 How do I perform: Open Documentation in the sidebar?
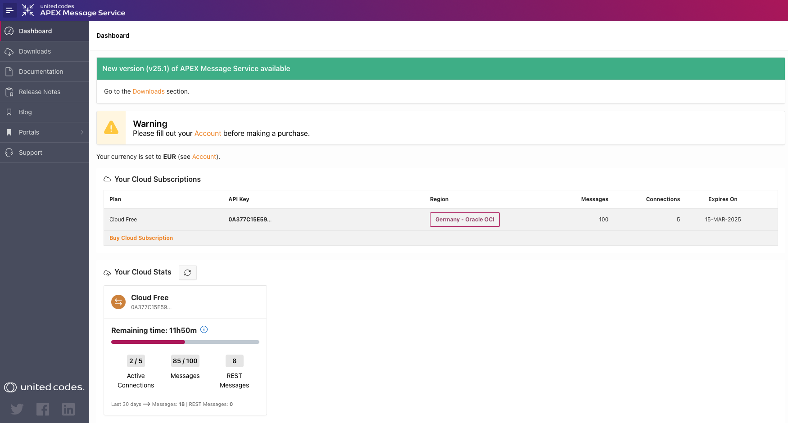coord(45,72)
